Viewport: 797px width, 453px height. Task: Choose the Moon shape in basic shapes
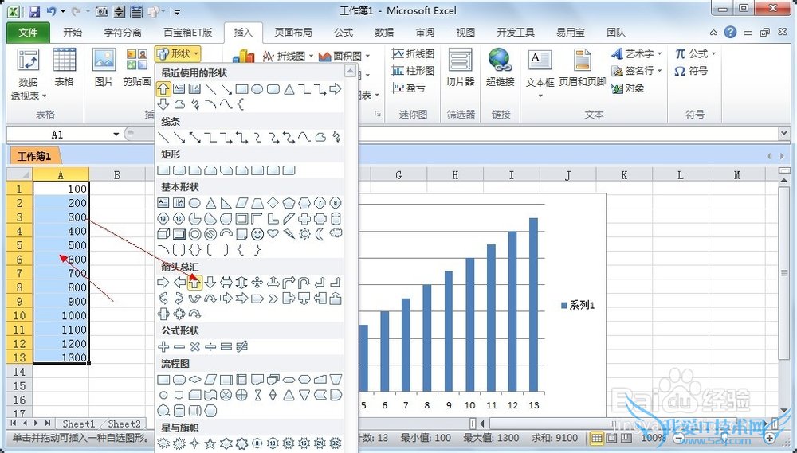[x=320, y=234]
